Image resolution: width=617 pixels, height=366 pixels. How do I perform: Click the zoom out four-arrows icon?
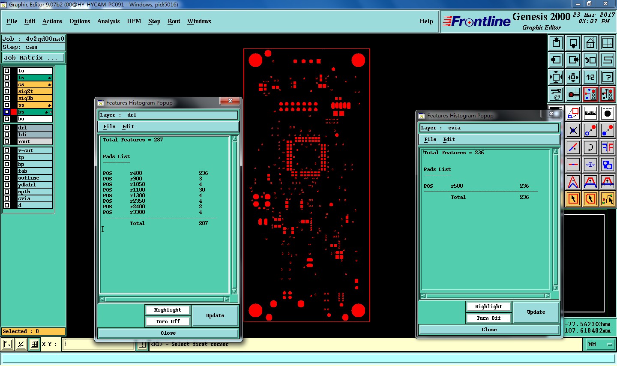click(556, 77)
